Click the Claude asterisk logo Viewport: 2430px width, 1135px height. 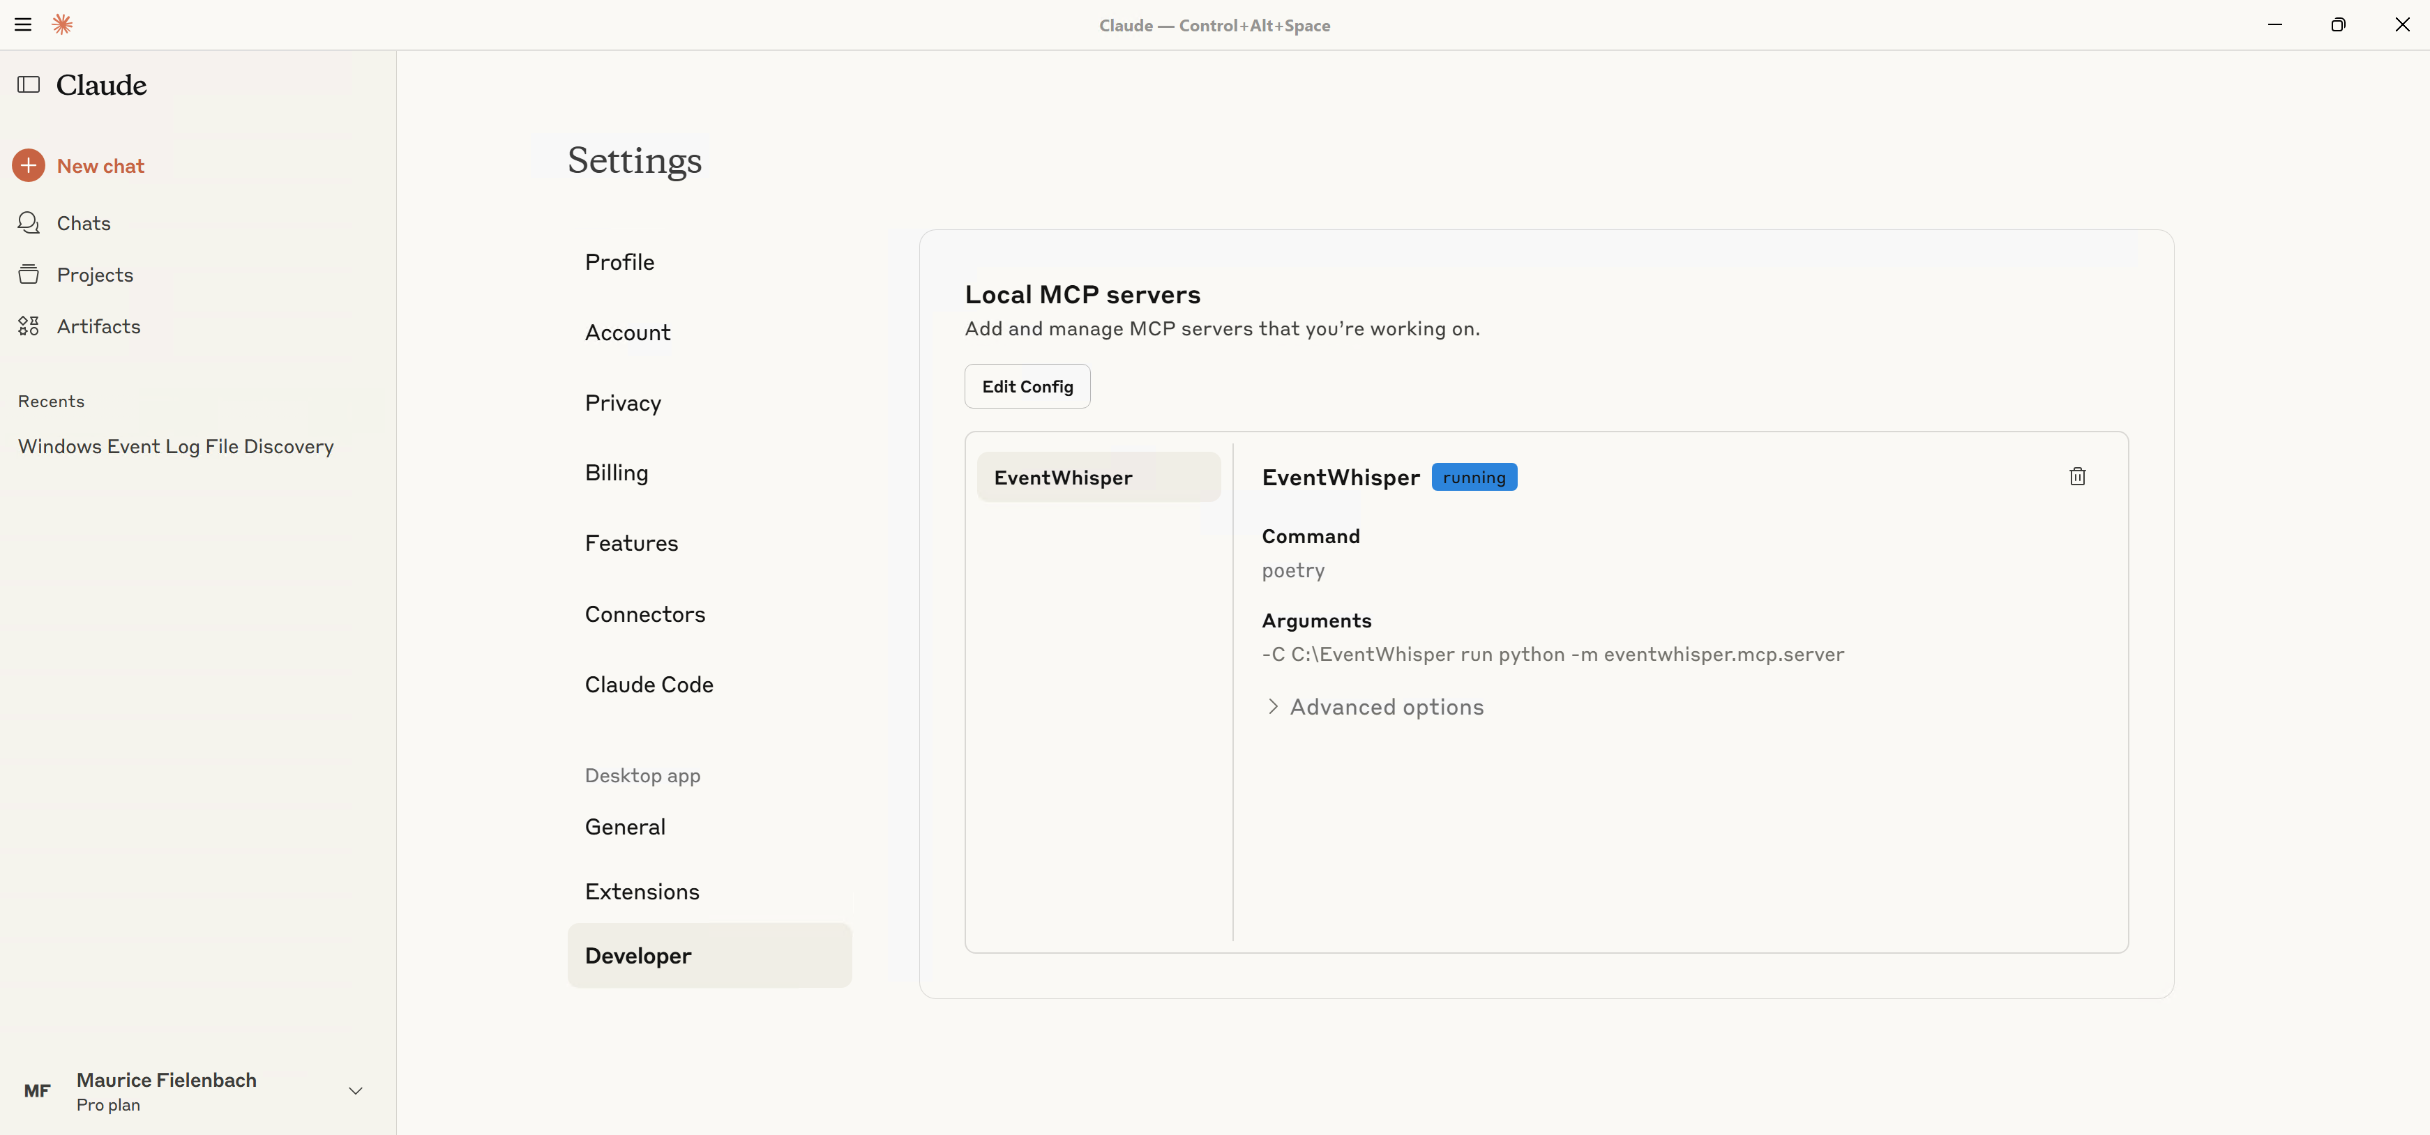[62, 24]
